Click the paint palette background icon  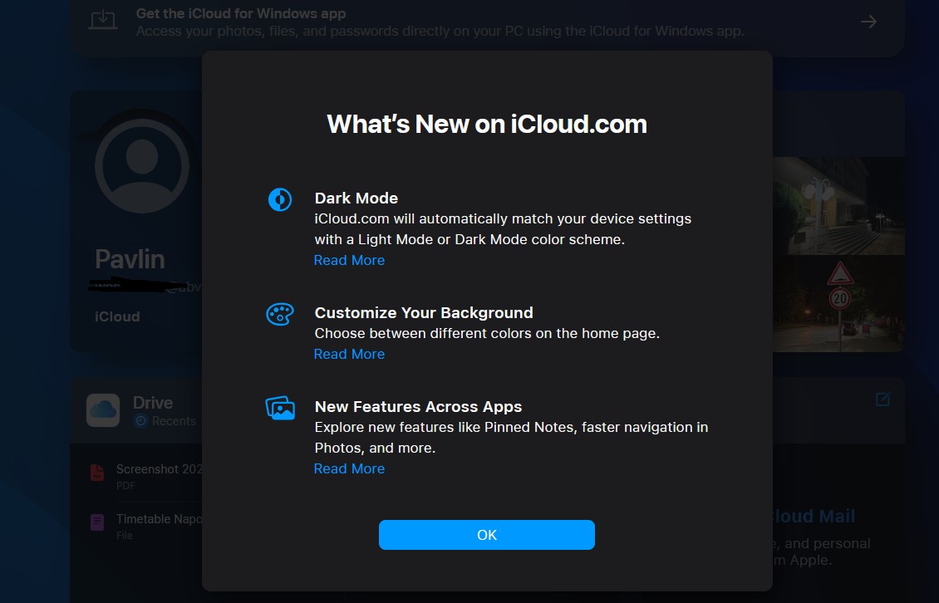(280, 314)
